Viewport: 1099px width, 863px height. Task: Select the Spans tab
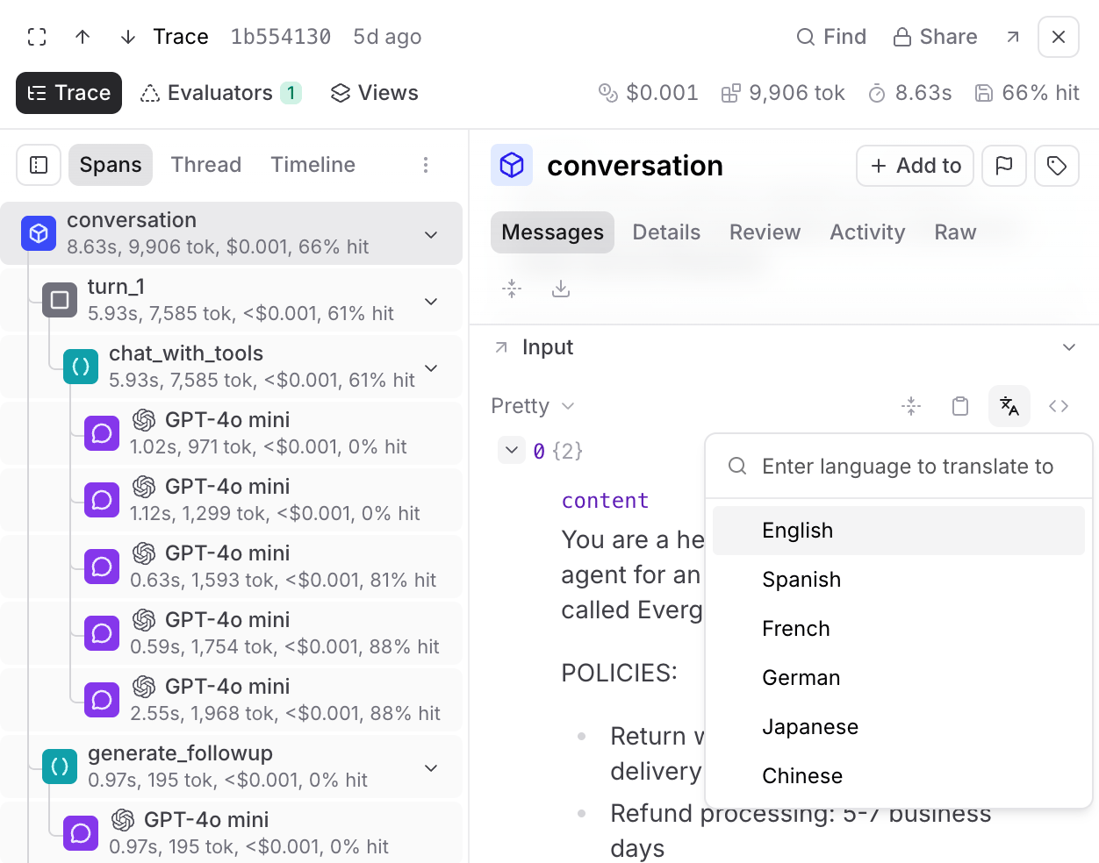[x=111, y=165]
